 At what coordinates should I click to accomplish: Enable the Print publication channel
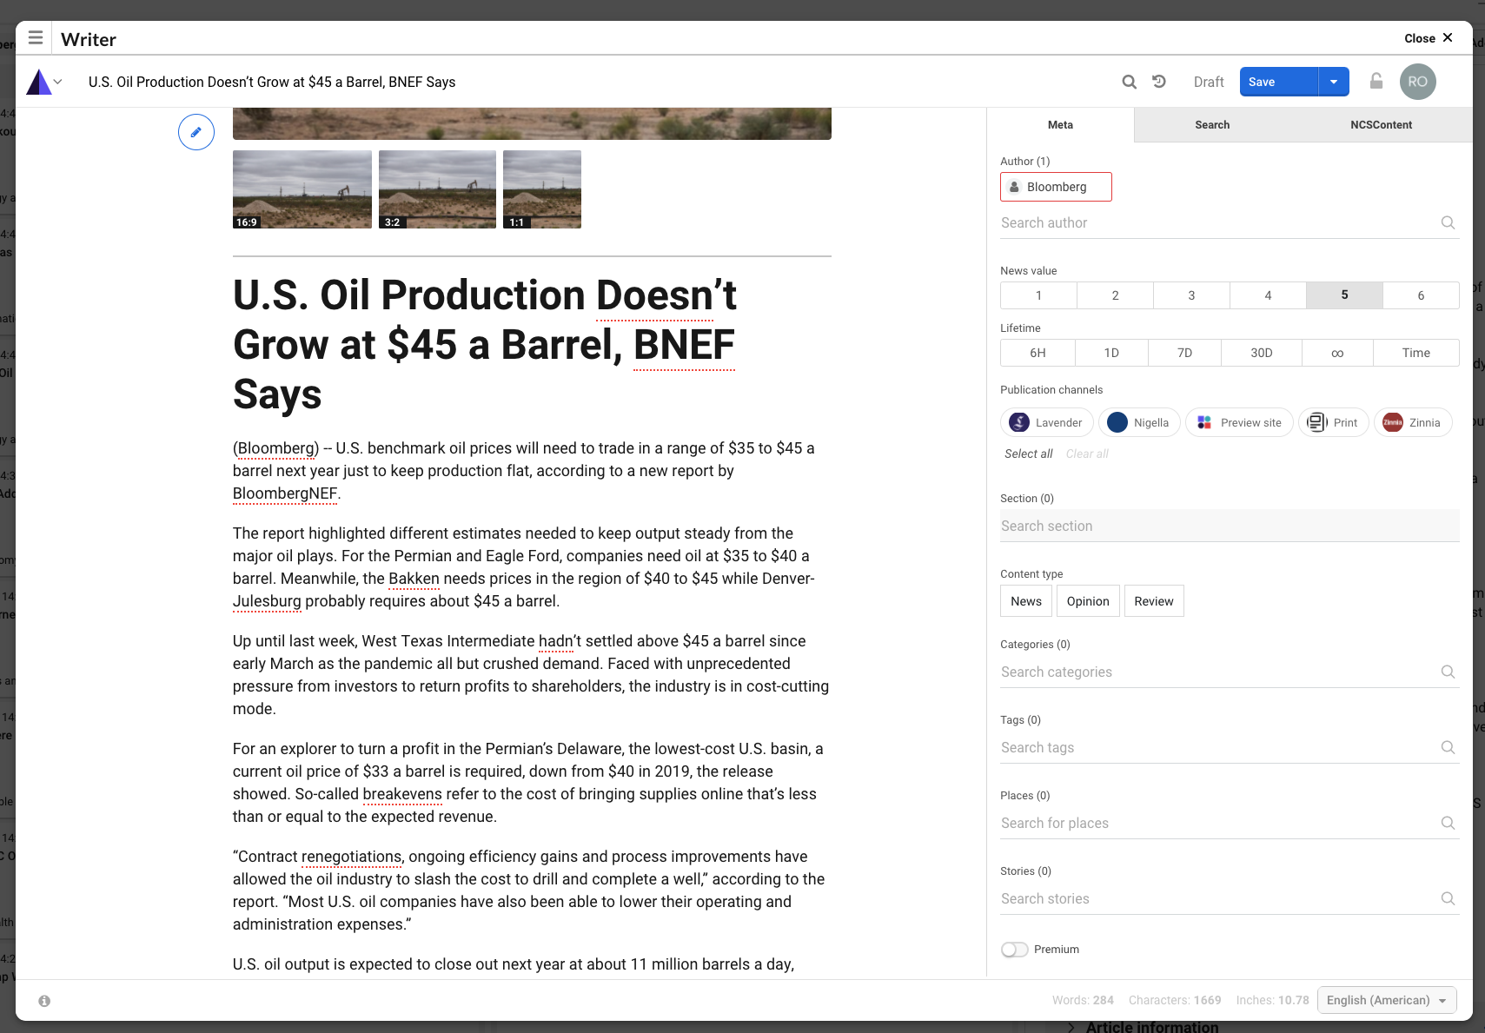coord(1333,422)
